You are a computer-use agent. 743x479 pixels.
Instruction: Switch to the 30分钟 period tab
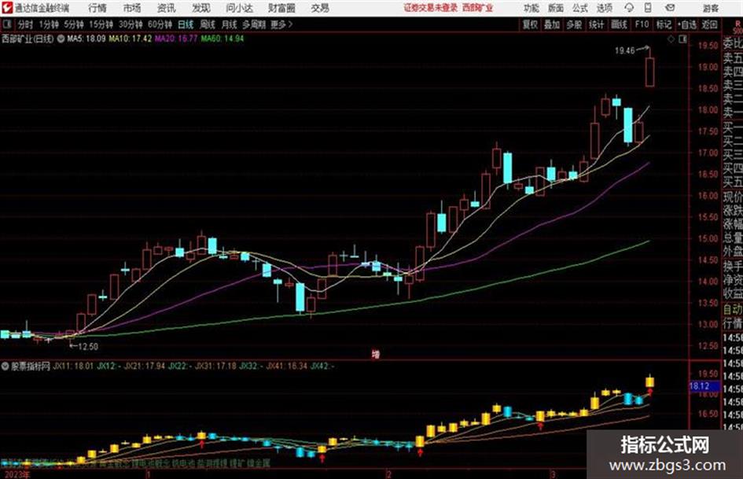[x=131, y=24]
